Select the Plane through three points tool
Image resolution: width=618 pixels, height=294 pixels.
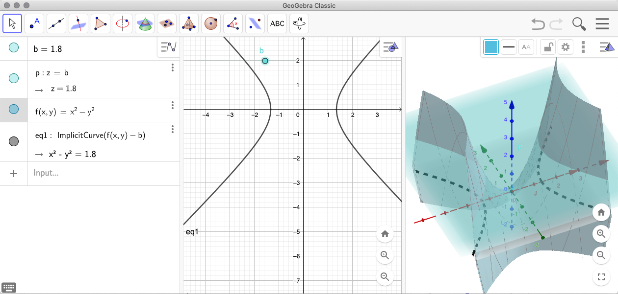167,23
